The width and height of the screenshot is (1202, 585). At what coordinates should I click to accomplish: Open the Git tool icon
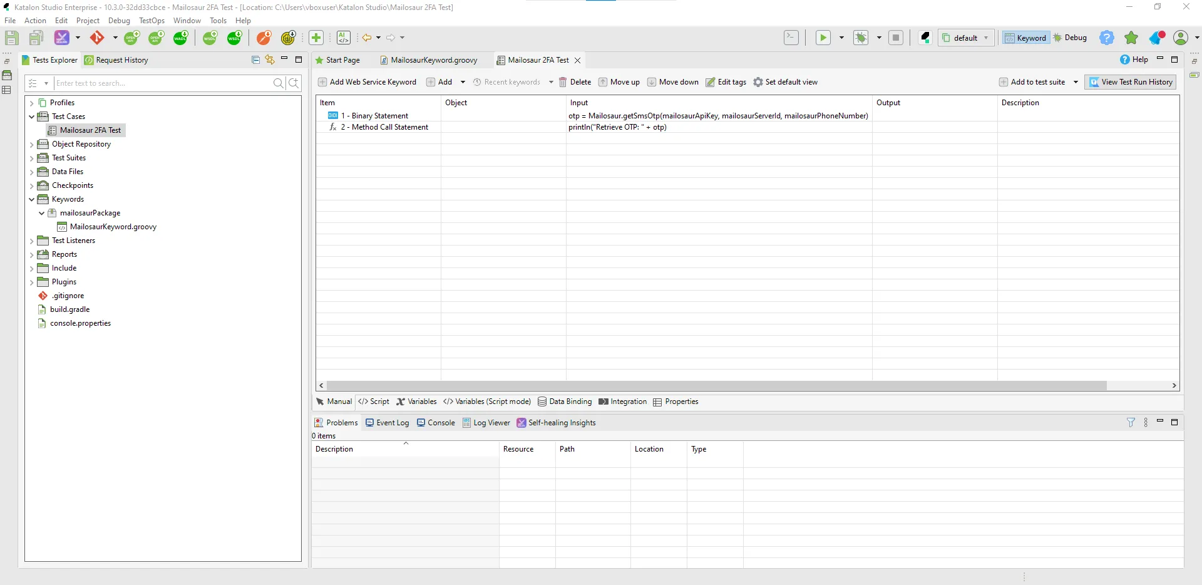point(97,38)
